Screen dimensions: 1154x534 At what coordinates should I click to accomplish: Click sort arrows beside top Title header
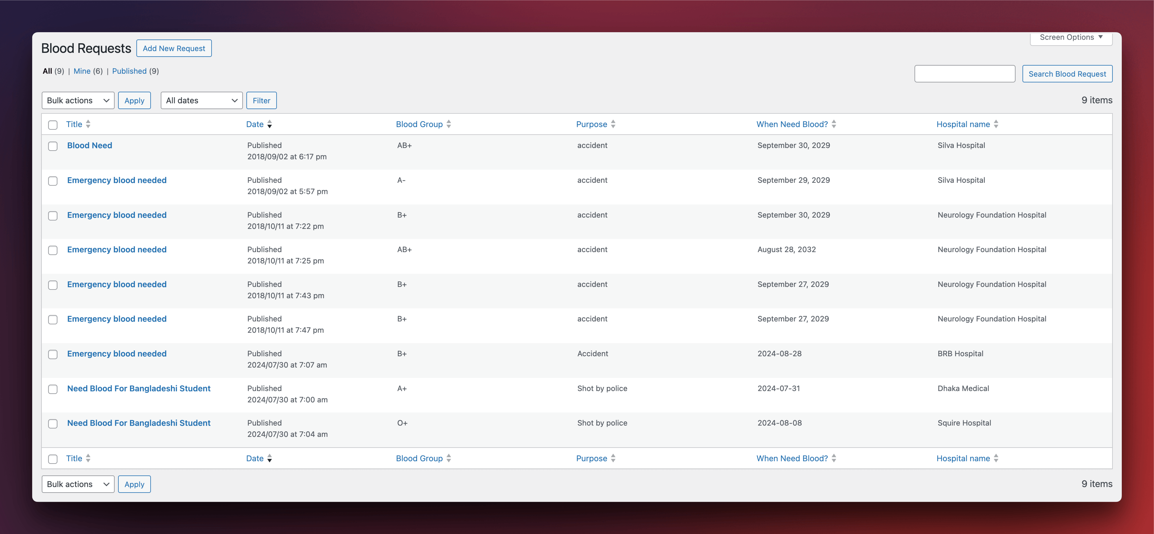point(88,124)
